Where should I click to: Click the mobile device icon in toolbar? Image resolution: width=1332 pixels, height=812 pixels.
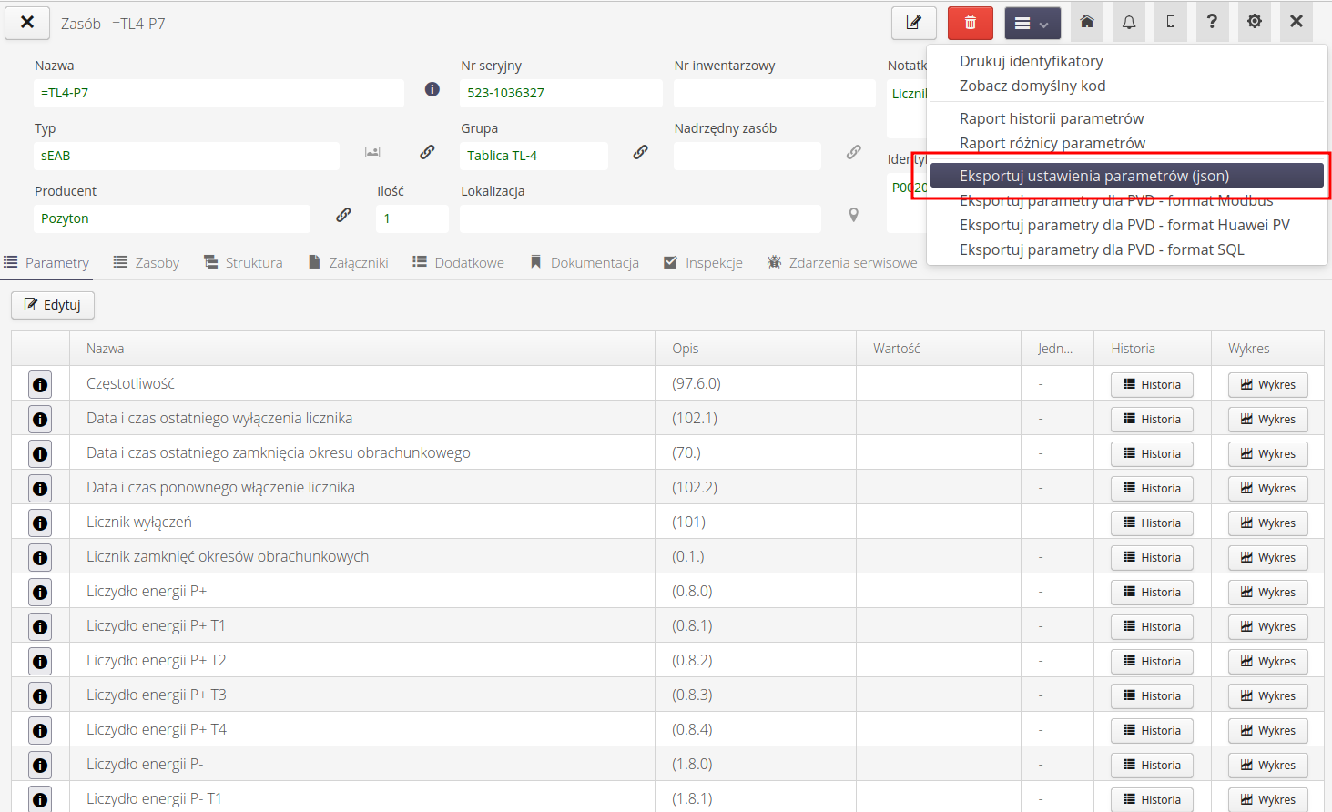[1170, 22]
